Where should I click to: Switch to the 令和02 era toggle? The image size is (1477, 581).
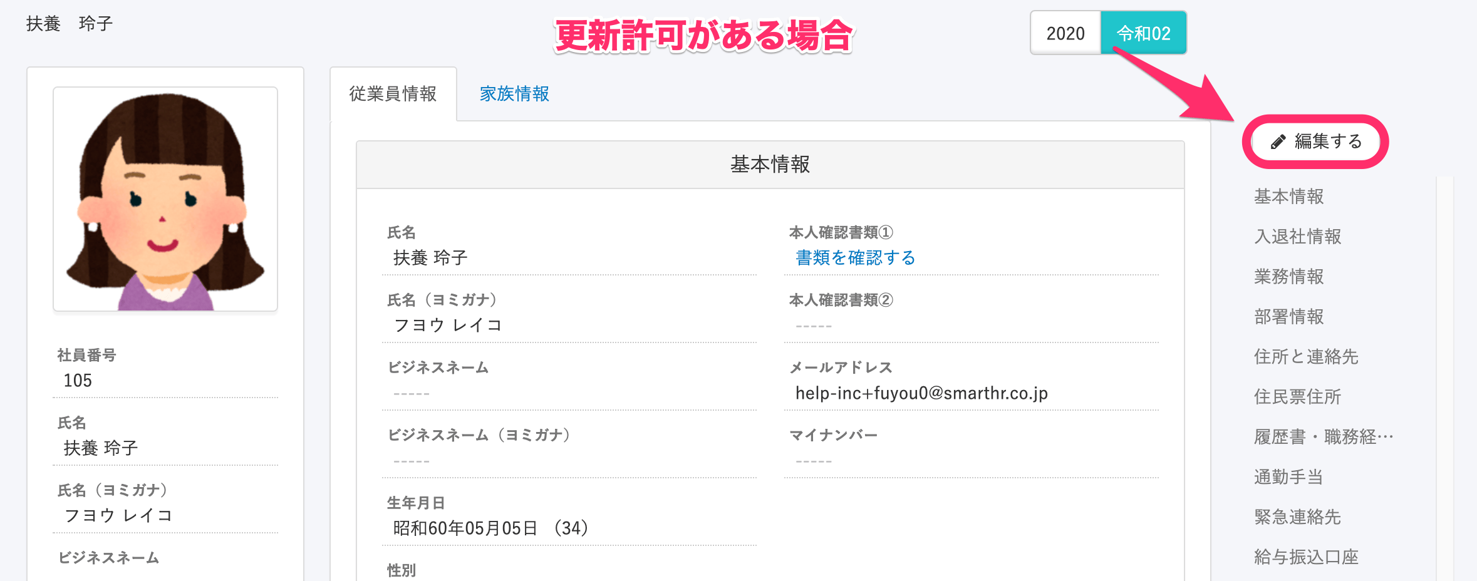[x=1144, y=33]
